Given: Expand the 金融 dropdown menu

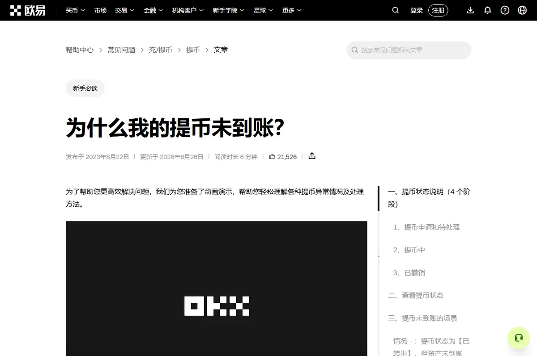Looking at the screenshot, I should [153, 10].
